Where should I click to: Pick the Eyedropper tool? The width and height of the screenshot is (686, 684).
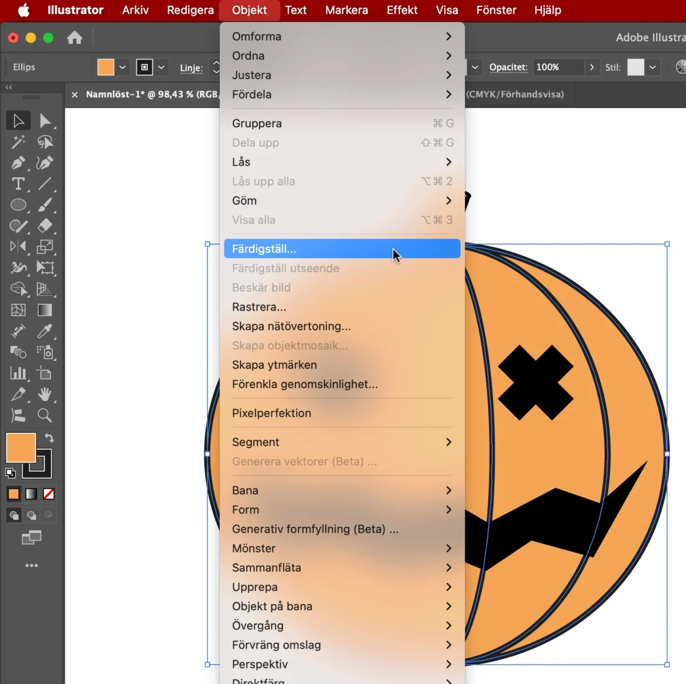[x=45, y=331]
